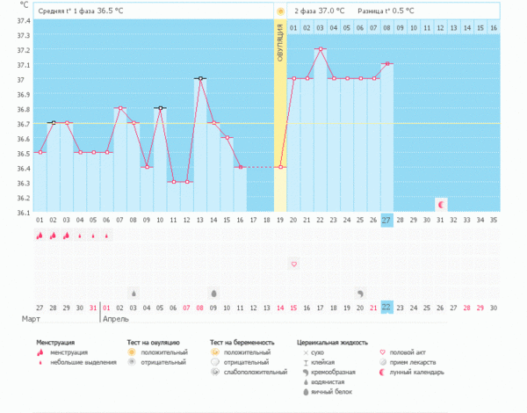This screenshot has width=527, height=413.
Task: Click the positive ovulation test legend icon
Action: [x=132, y=351]
